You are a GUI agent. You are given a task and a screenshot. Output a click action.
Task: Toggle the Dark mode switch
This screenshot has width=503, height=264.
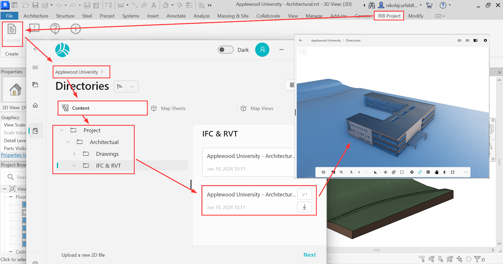coord(226,50)
